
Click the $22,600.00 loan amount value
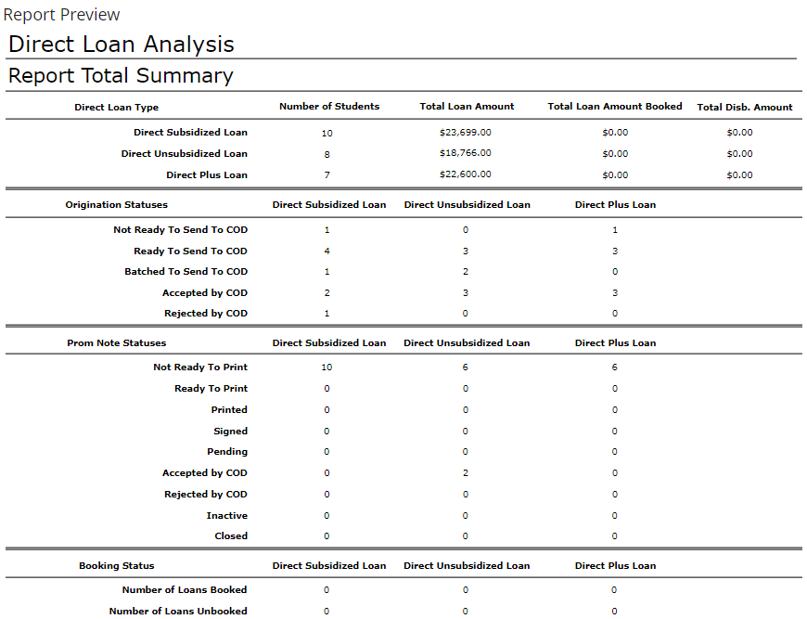point(466,174)
